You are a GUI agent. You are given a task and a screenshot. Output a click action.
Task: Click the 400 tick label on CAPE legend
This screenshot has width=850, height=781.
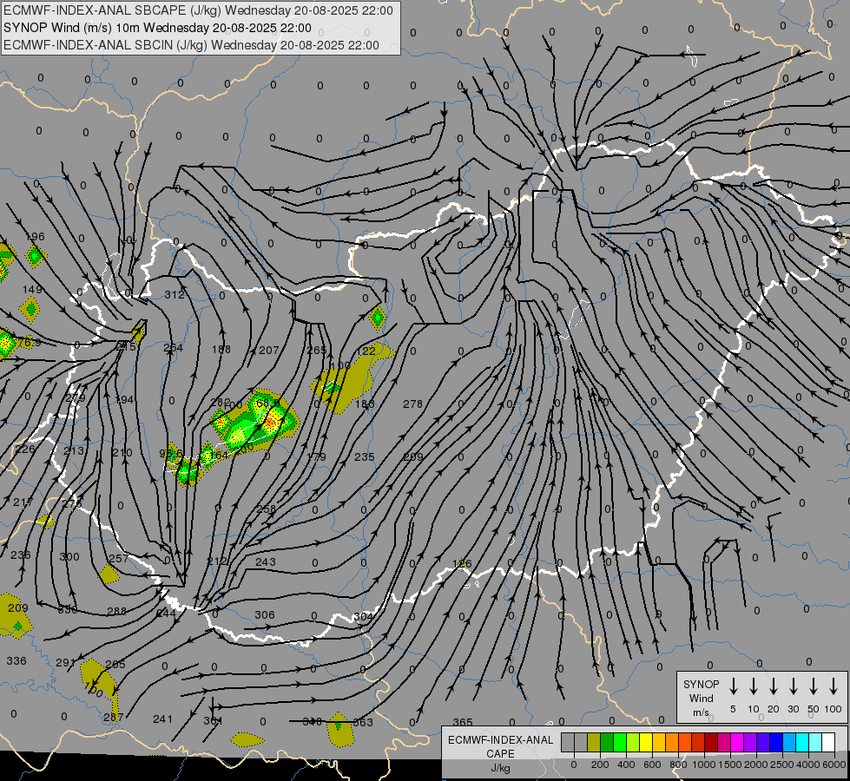pyautogui.click(x=626, y=765)
